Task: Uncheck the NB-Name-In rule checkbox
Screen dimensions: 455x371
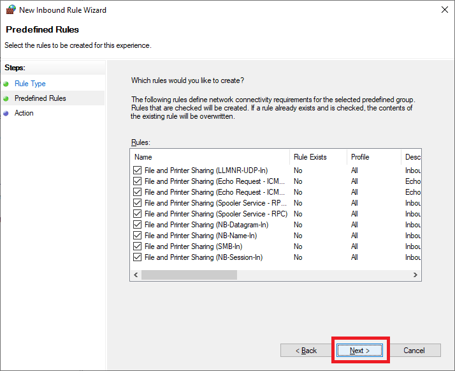Action: (x=138, y=236)
